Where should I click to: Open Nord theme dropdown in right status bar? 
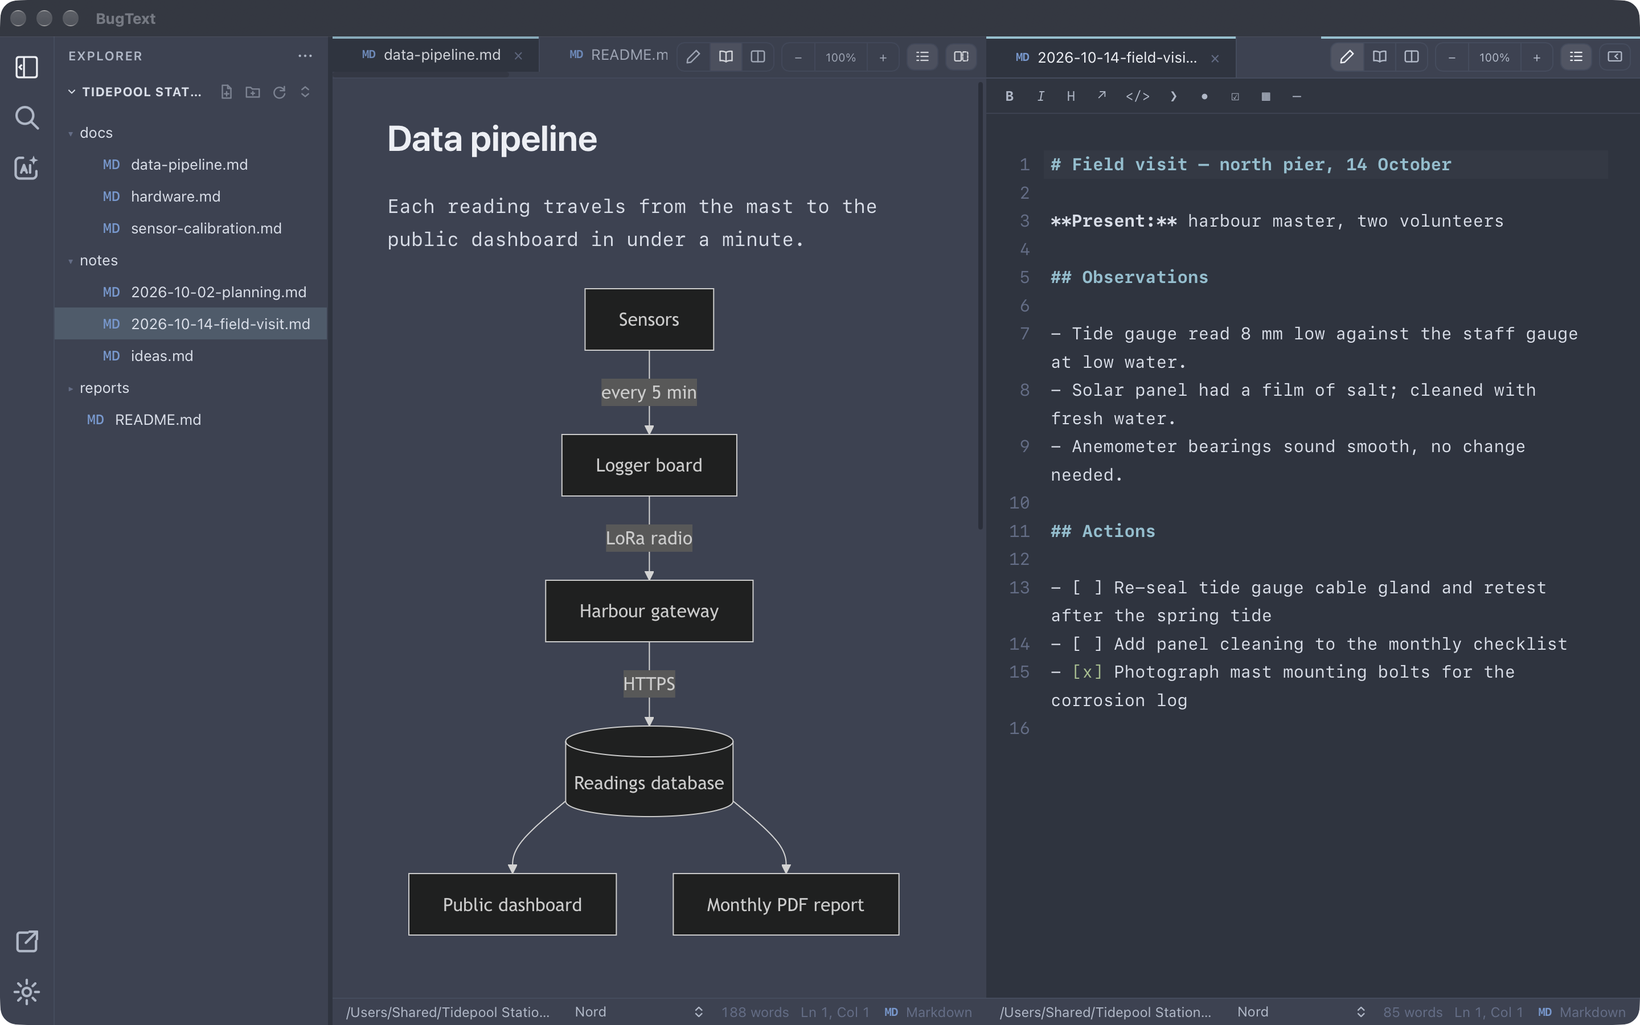(1301, 1012)
